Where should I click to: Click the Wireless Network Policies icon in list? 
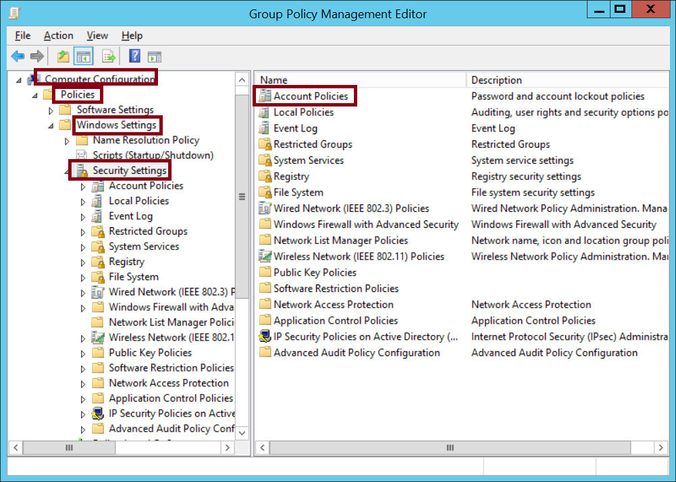(x=265, y=256)
